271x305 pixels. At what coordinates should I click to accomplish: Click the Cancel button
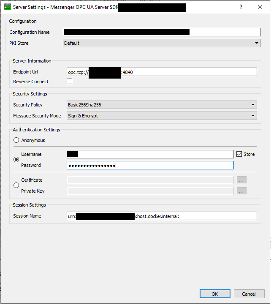tap(249, 294)
